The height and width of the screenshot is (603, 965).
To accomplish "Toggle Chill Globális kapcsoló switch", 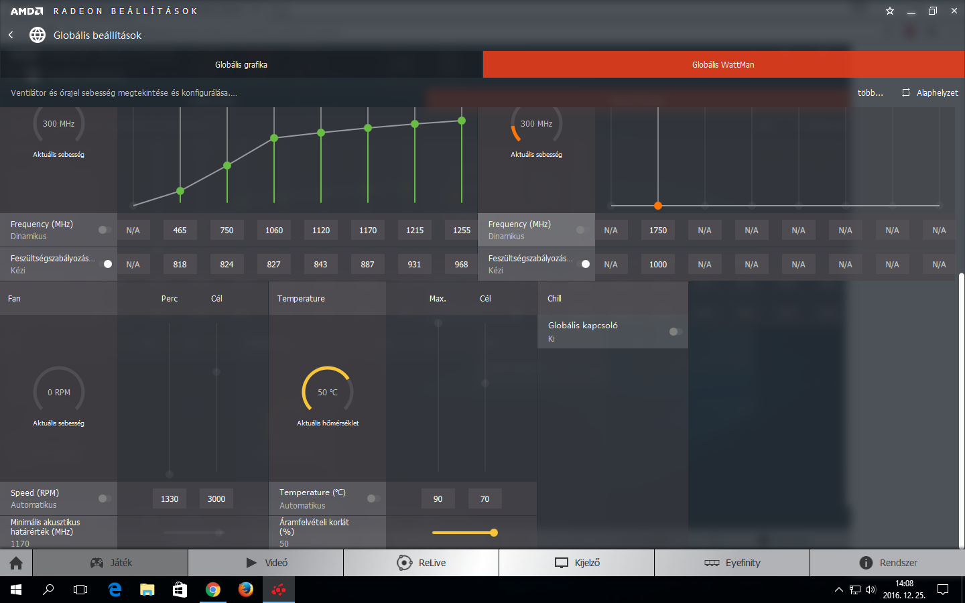I will tap(675, 332).
